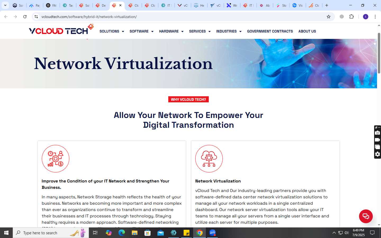Click the cloud virtualization circular icon
The height and width of the screenshot is (238, 381).
(x=209, y=159)
